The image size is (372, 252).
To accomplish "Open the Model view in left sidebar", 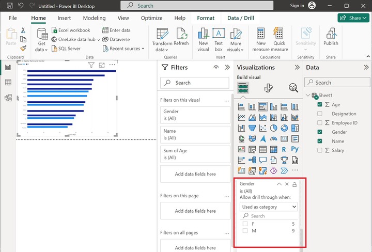I will click(x=8, y=98).
